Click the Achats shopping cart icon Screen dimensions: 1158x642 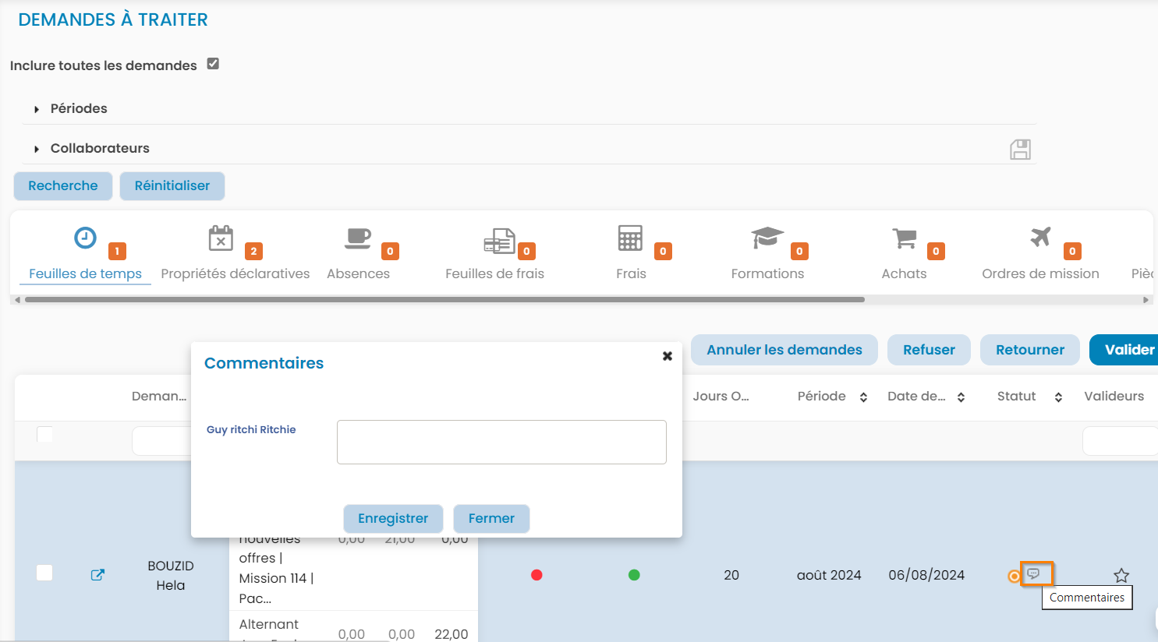904,238
